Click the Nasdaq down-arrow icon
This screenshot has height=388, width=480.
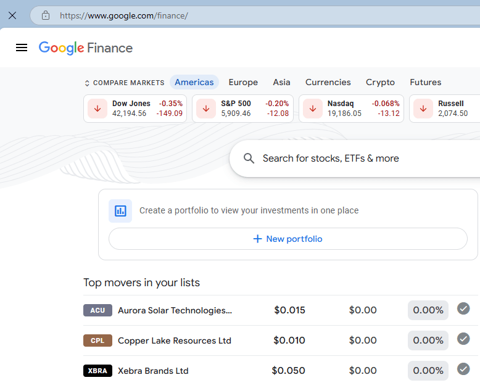pyautogui.click(x=313, y=109)
